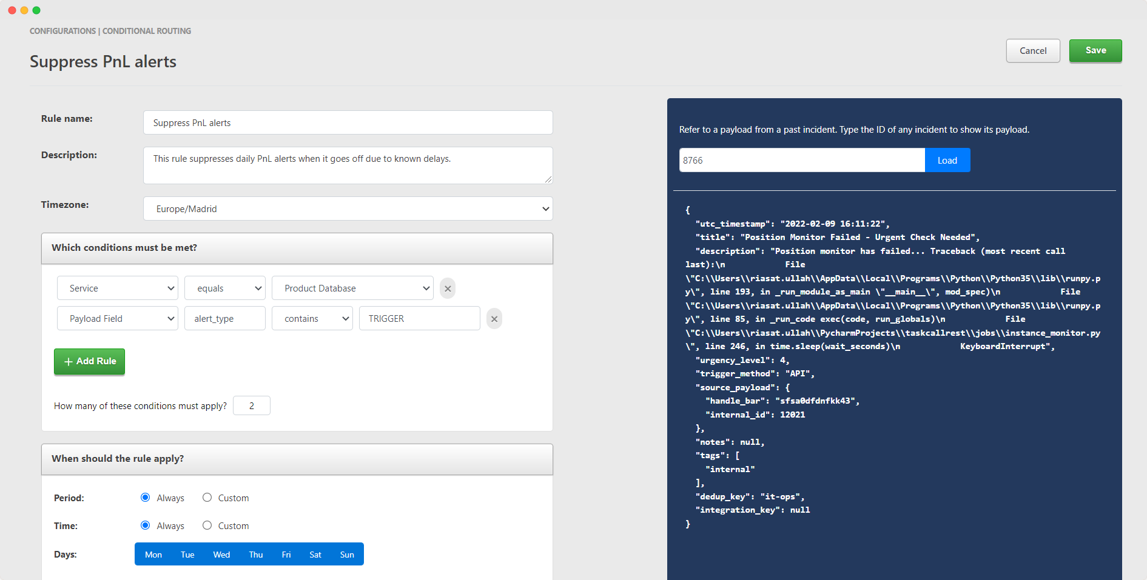Click the Add Rule button

tap(90, 361)
